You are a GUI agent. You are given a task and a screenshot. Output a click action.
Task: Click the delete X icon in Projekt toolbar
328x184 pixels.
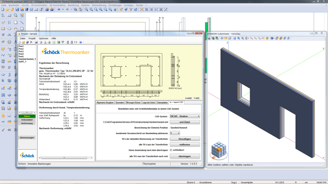click(31, 43)
